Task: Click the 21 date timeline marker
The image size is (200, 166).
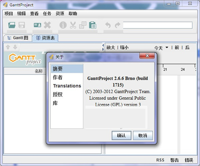Action: tap(165, 69)
